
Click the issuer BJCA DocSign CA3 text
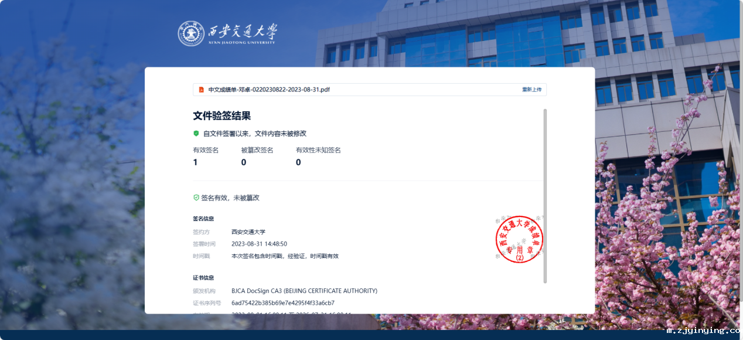click(304, 291)
